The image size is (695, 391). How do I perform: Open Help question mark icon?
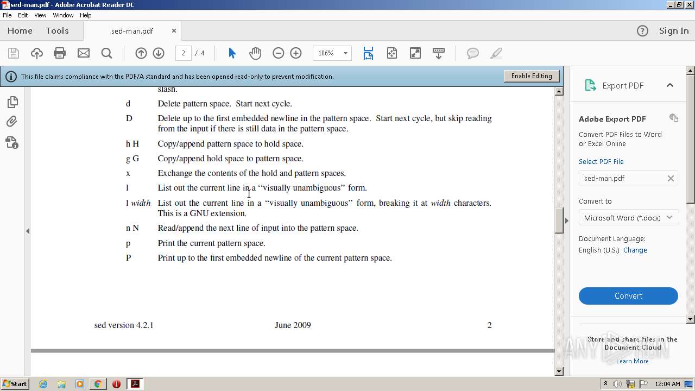point(642,31)
